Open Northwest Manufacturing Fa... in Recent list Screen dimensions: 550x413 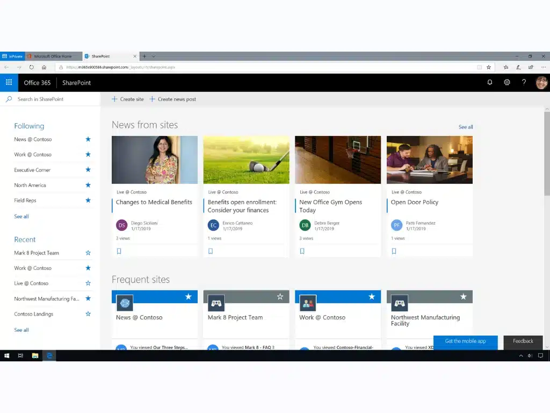(47, 298)
